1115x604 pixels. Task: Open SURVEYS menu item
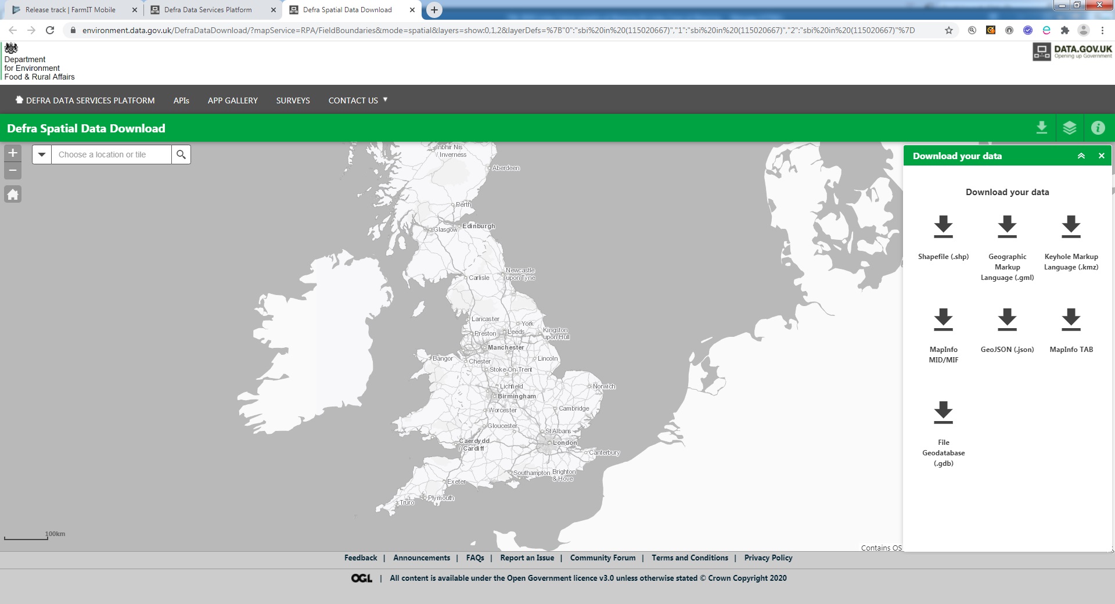293,100
